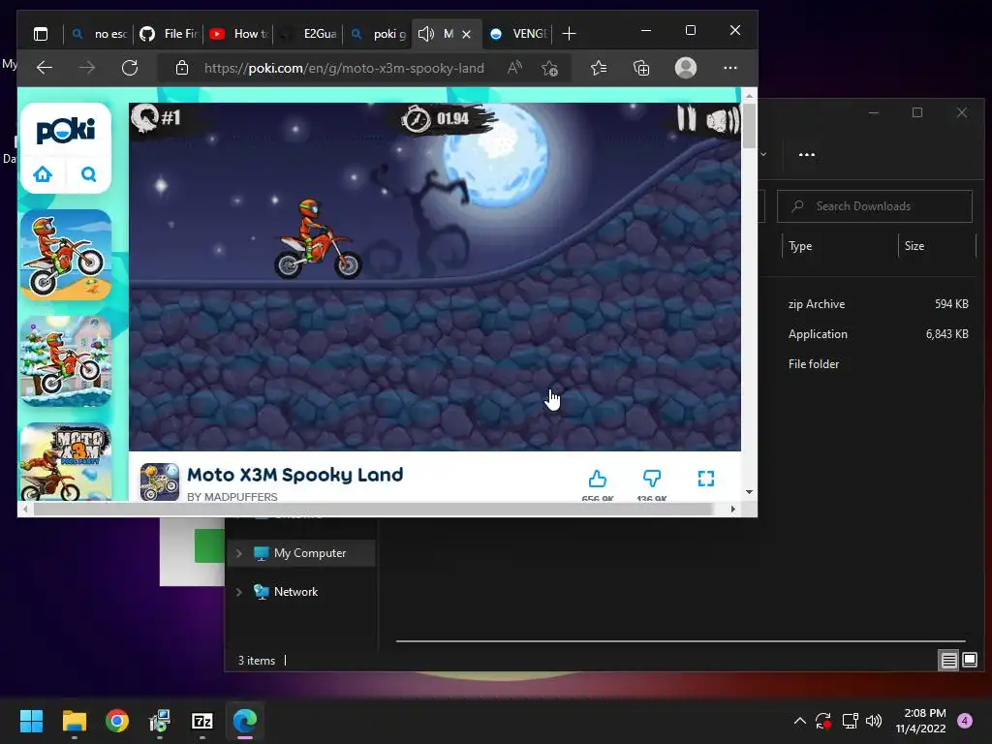Open Edge Settings and more menu
This screenshot has height=744, width=992.
[x=730, y=68]
